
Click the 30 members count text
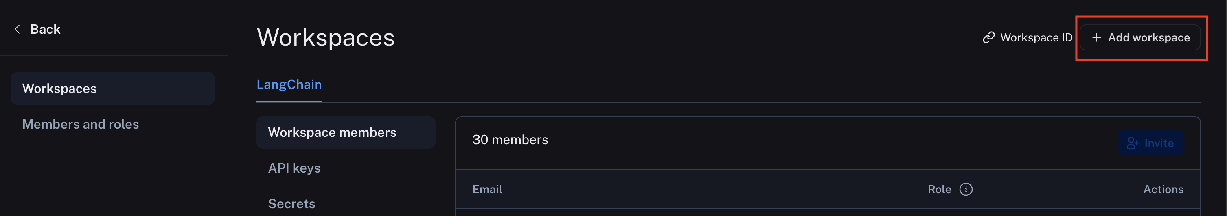click(510, 140)
